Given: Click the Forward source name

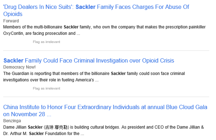Looking at the screenshot, I should (11, 21).
